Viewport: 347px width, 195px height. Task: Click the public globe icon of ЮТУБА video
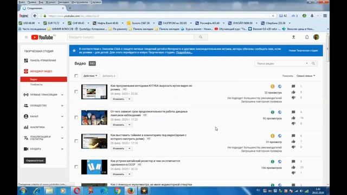tap(280, 87)
